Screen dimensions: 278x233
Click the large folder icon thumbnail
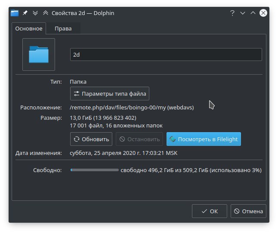coord(39,54)
